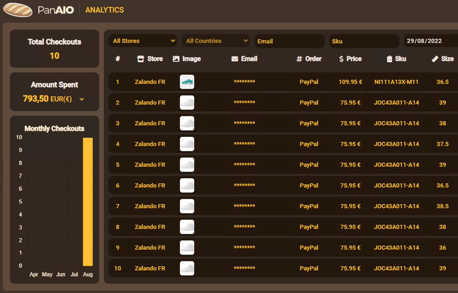Click PayPal in row 2

pyautogui.click(x=309, y=102)
